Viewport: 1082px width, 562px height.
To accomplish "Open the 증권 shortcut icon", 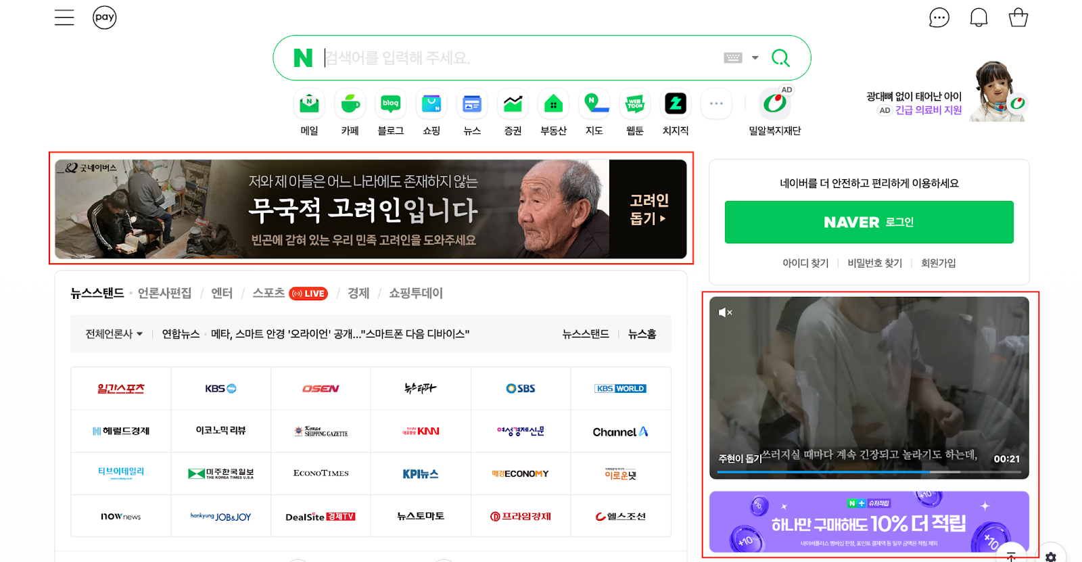I will pos(513,104).
